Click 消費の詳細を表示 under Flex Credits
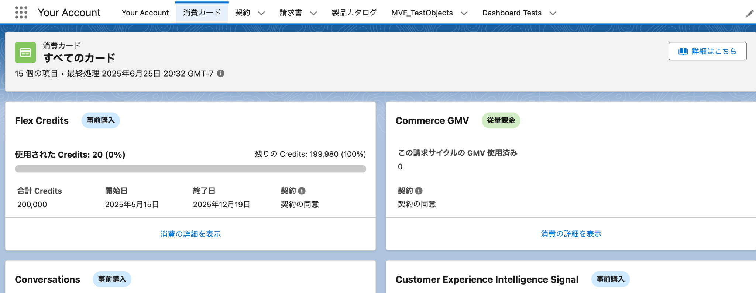 tap(190, 234)
